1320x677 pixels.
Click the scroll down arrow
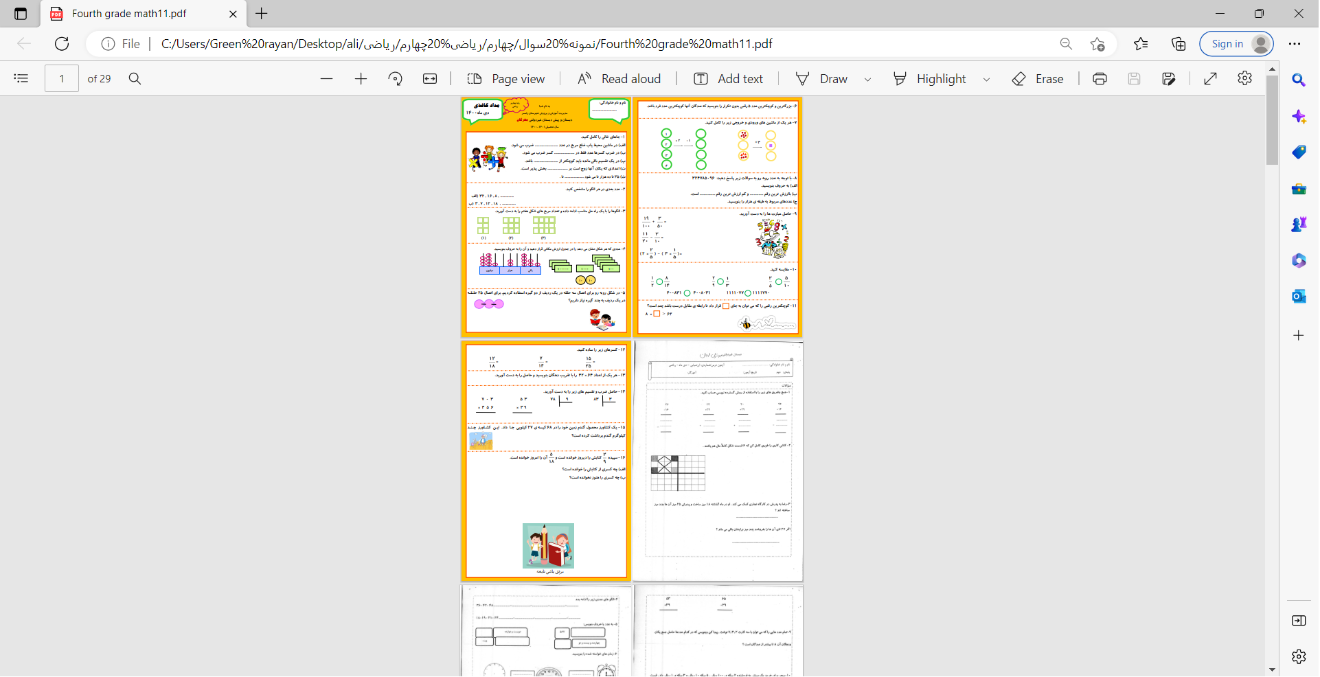[1272, 670]
